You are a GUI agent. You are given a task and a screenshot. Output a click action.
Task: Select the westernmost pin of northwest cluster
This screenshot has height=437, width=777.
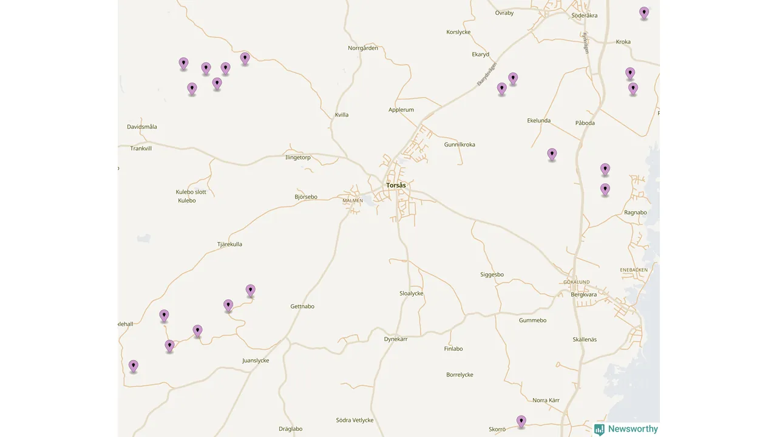coord(183,64)
